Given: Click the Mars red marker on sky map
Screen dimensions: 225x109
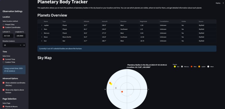Looking at the screenshot, I should click(122, 92).
